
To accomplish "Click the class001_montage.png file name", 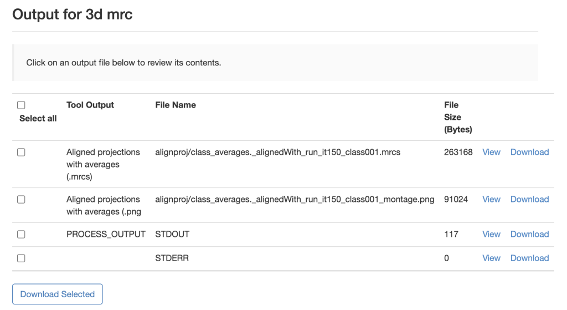I will tap(295, 199).
